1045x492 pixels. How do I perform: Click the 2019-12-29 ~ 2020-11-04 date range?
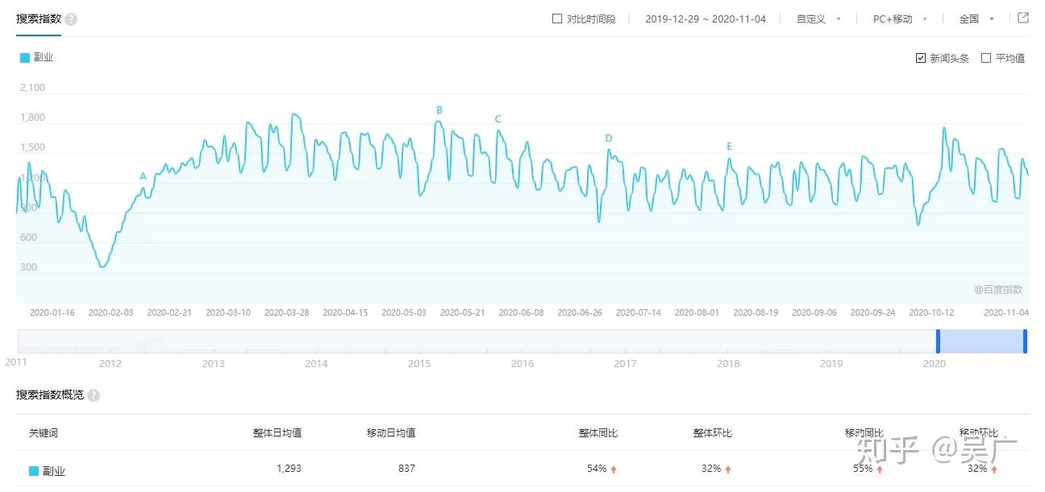tap(706, 18)
